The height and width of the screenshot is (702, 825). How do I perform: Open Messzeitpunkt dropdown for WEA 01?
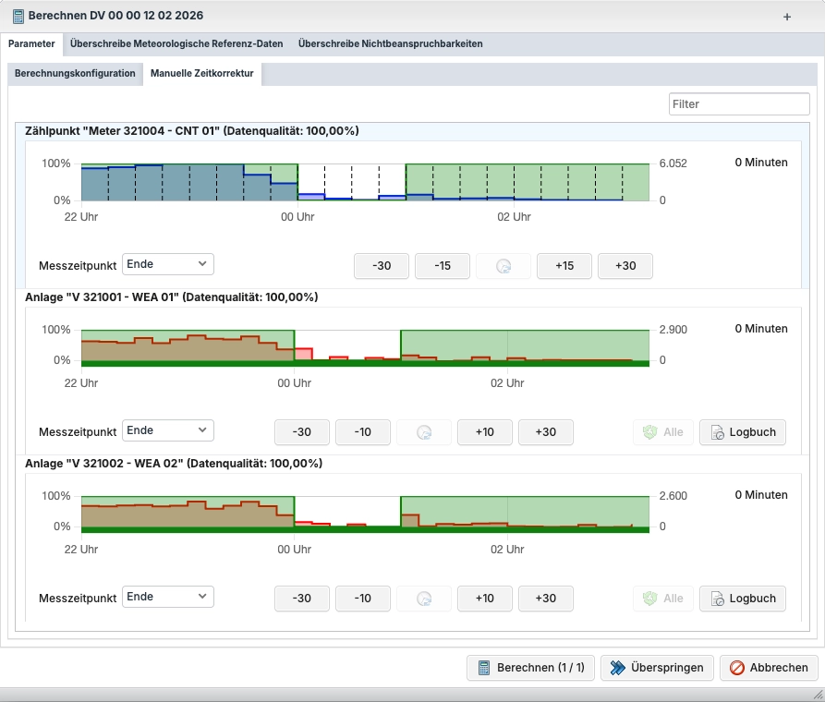point(168,430)
